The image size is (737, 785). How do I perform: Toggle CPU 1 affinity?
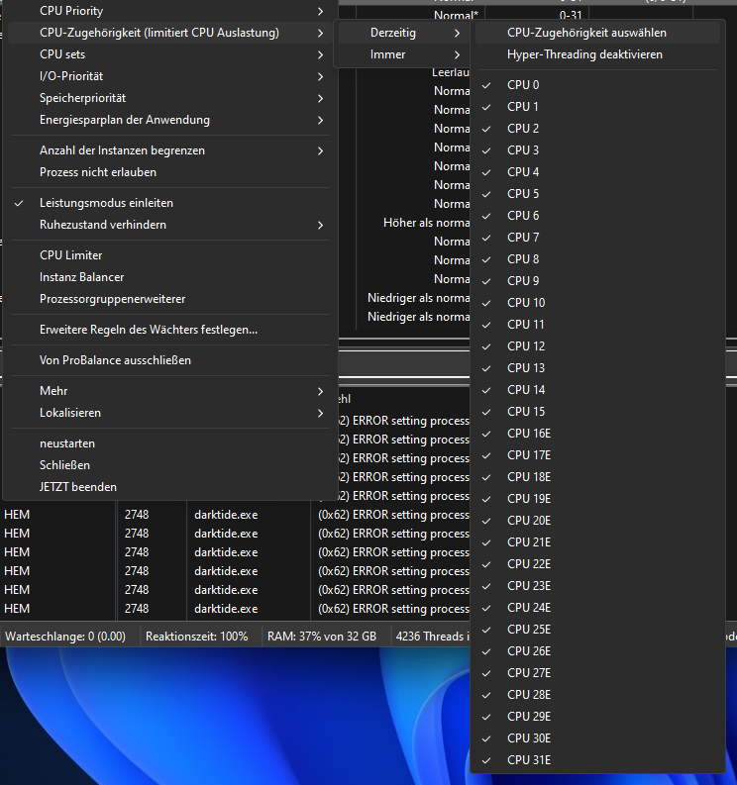point(597,107)
